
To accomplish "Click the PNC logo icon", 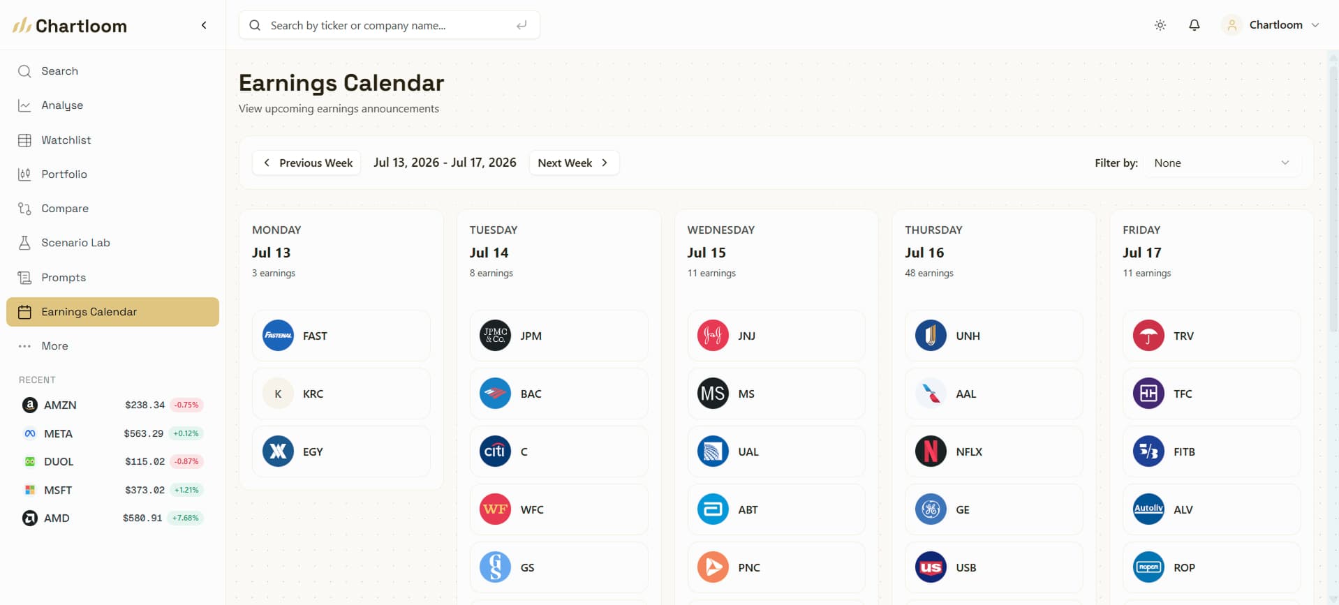I will (713, 567).
